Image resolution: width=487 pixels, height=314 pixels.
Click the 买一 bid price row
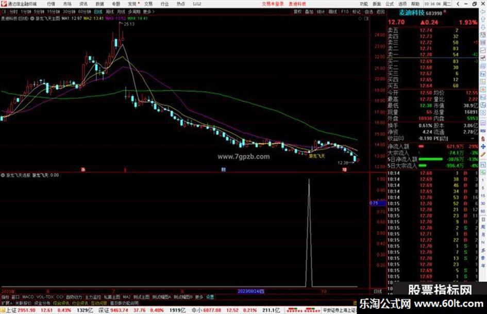[432, 61]
